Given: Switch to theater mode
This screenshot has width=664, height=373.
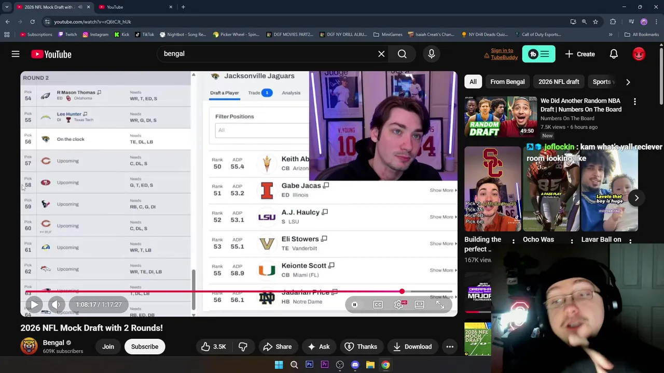Looking at the screenshot, I should (420, 305).
